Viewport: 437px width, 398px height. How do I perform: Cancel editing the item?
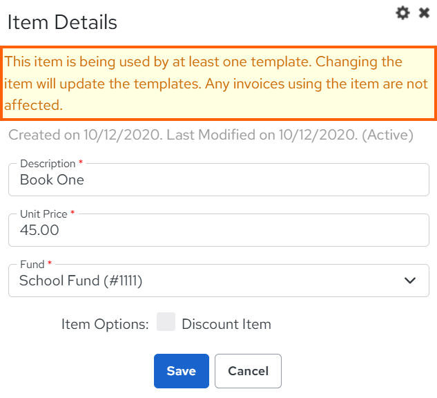pyautogui.click(x=248, y=371)
